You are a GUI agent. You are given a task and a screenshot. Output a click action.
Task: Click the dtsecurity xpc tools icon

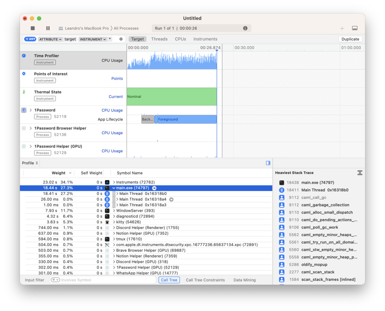point(107,245)
